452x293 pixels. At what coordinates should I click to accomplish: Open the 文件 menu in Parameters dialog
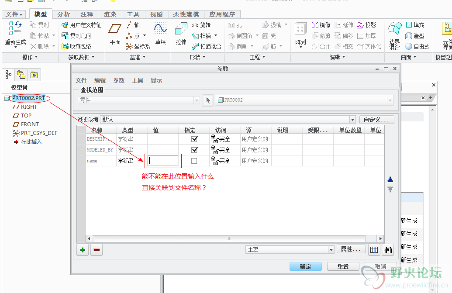[x=81, y=80]
